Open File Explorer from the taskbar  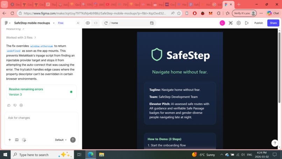101,155
